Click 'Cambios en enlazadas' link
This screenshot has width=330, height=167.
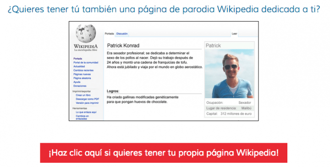(82, 117)
